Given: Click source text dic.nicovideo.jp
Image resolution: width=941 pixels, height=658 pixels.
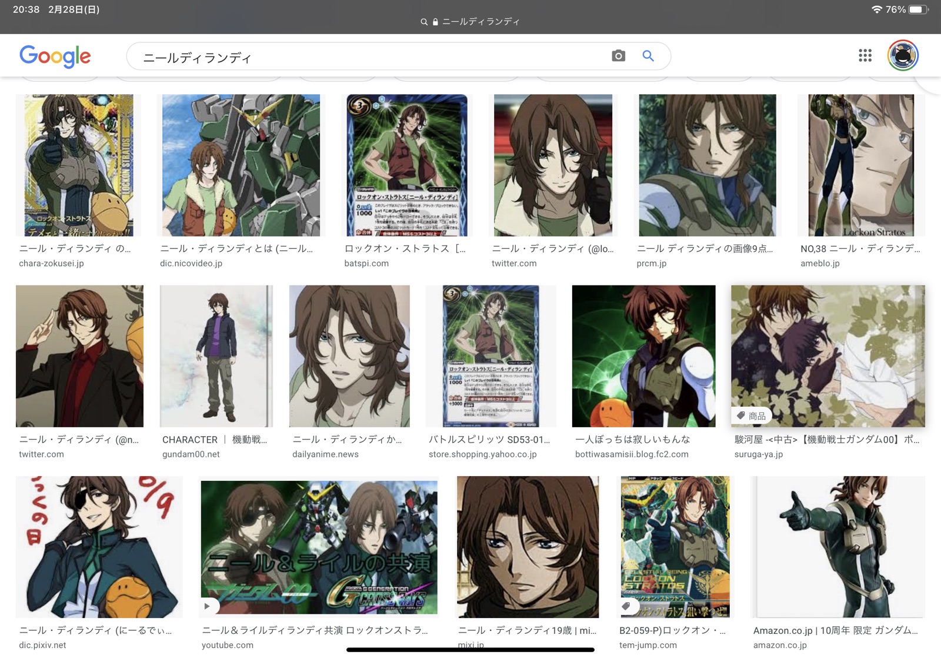Looking at the screenshot, I should click(x=191, y=263).
